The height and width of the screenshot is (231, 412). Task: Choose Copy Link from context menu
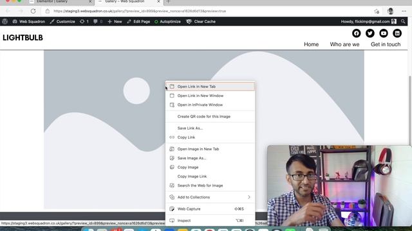click(211, 137)
